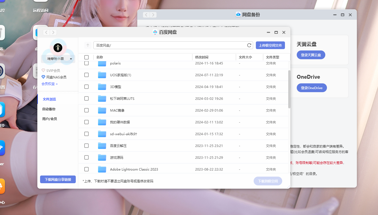This screenshot has height=215, width=378.
Task: Click the window resize grip at bottom corner
Action: pos(289,187)
